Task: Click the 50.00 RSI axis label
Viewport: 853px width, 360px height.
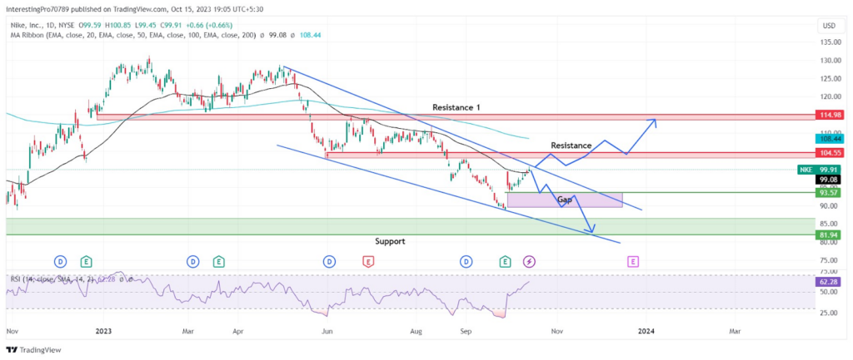Action: (830, 292)
